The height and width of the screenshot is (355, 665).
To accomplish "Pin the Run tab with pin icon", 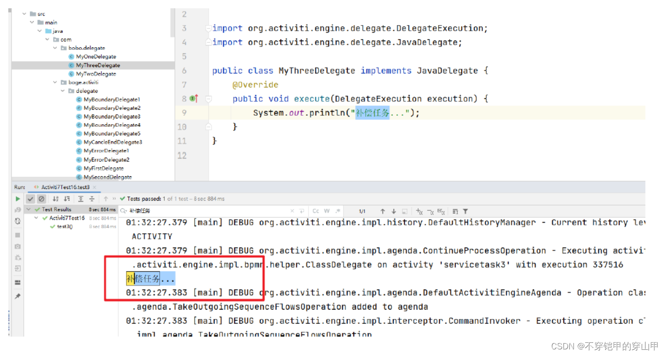I will tap(18, 296).
